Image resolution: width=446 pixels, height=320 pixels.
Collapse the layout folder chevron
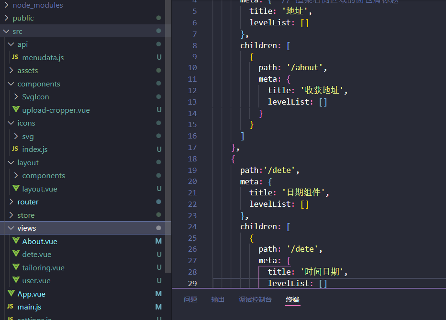pyautogui.click(x=11, y=162)
